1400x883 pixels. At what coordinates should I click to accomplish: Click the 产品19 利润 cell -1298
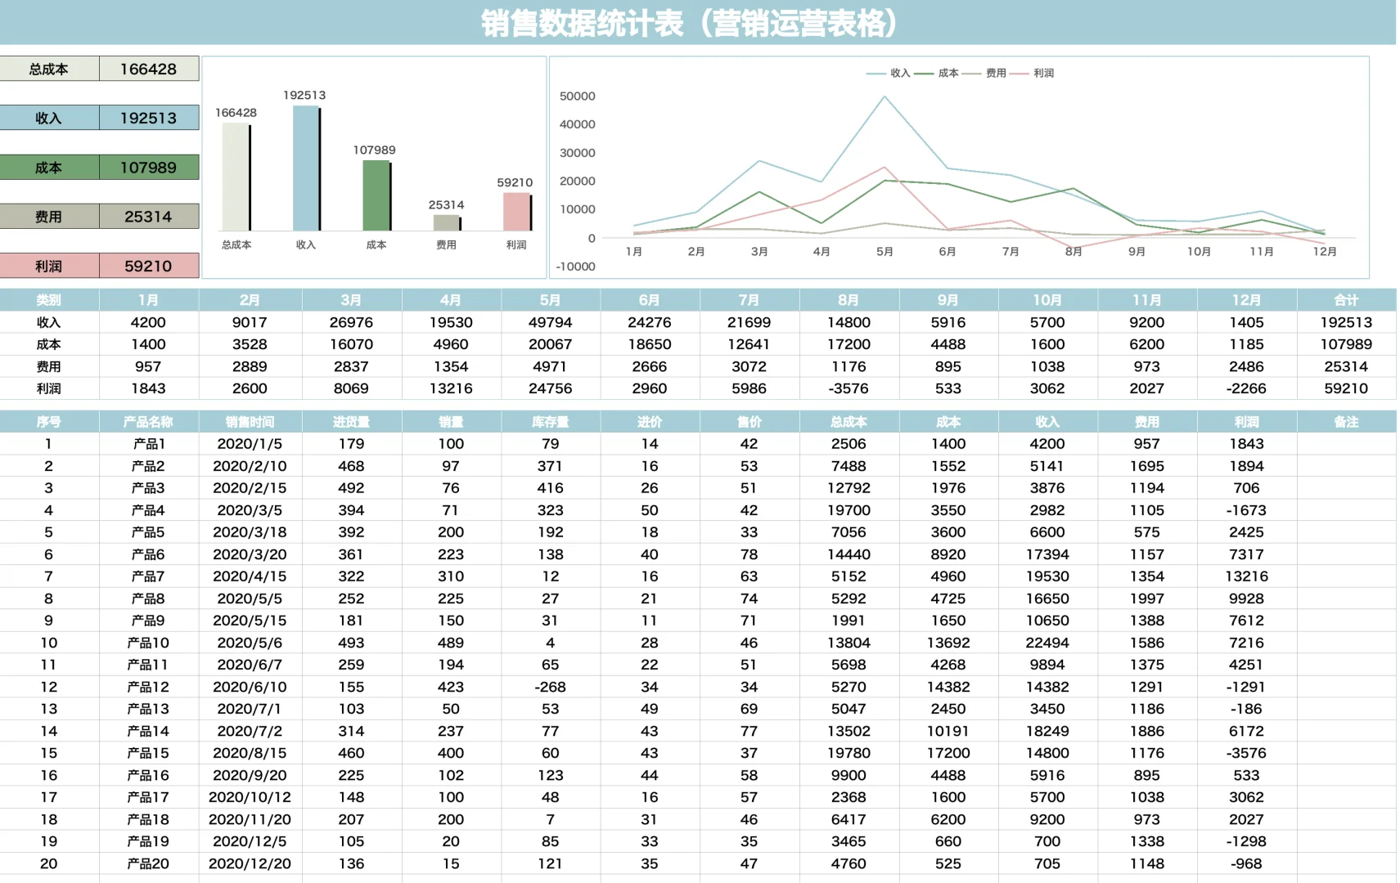coord(1246,841)
